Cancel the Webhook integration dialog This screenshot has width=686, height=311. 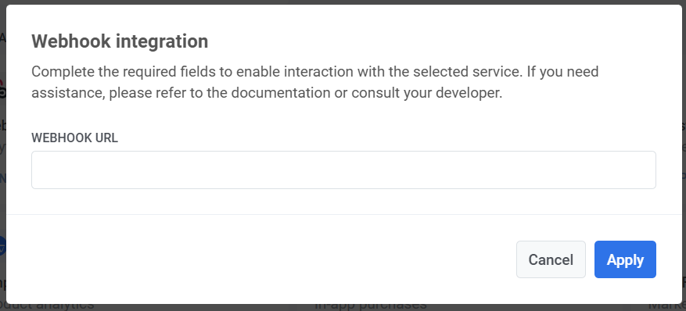tap(551, 259)
